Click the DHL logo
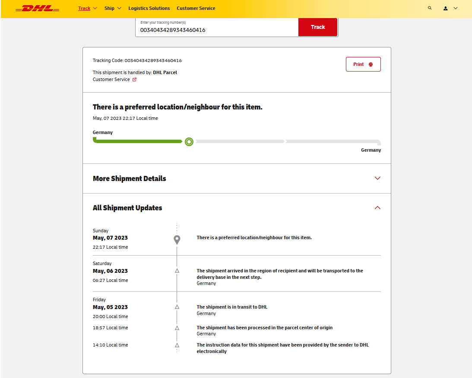 (37, 8)
